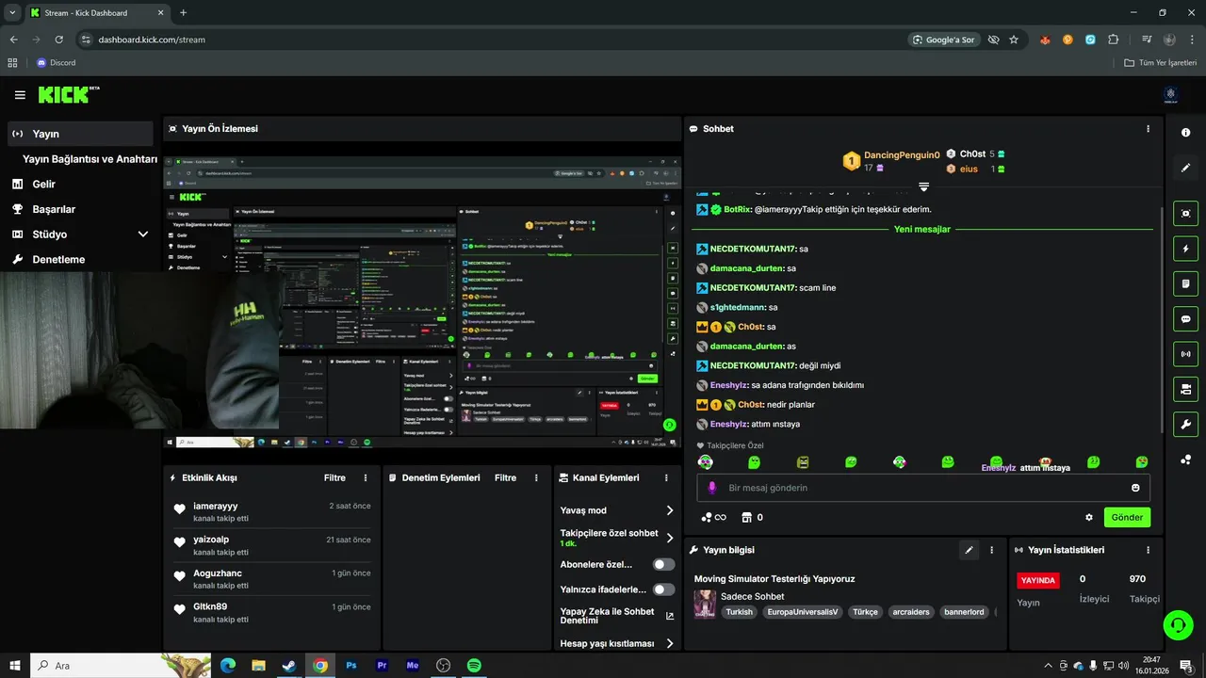Toggle the wrench widget icon in right sidebar
This screenshot has width=1206, height=678.
(1186, 424)
